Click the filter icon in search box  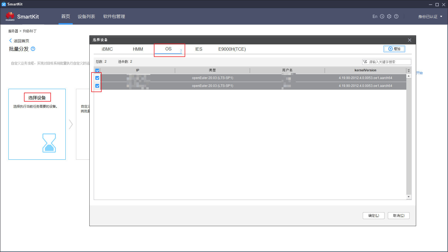[x=365, y=62]
